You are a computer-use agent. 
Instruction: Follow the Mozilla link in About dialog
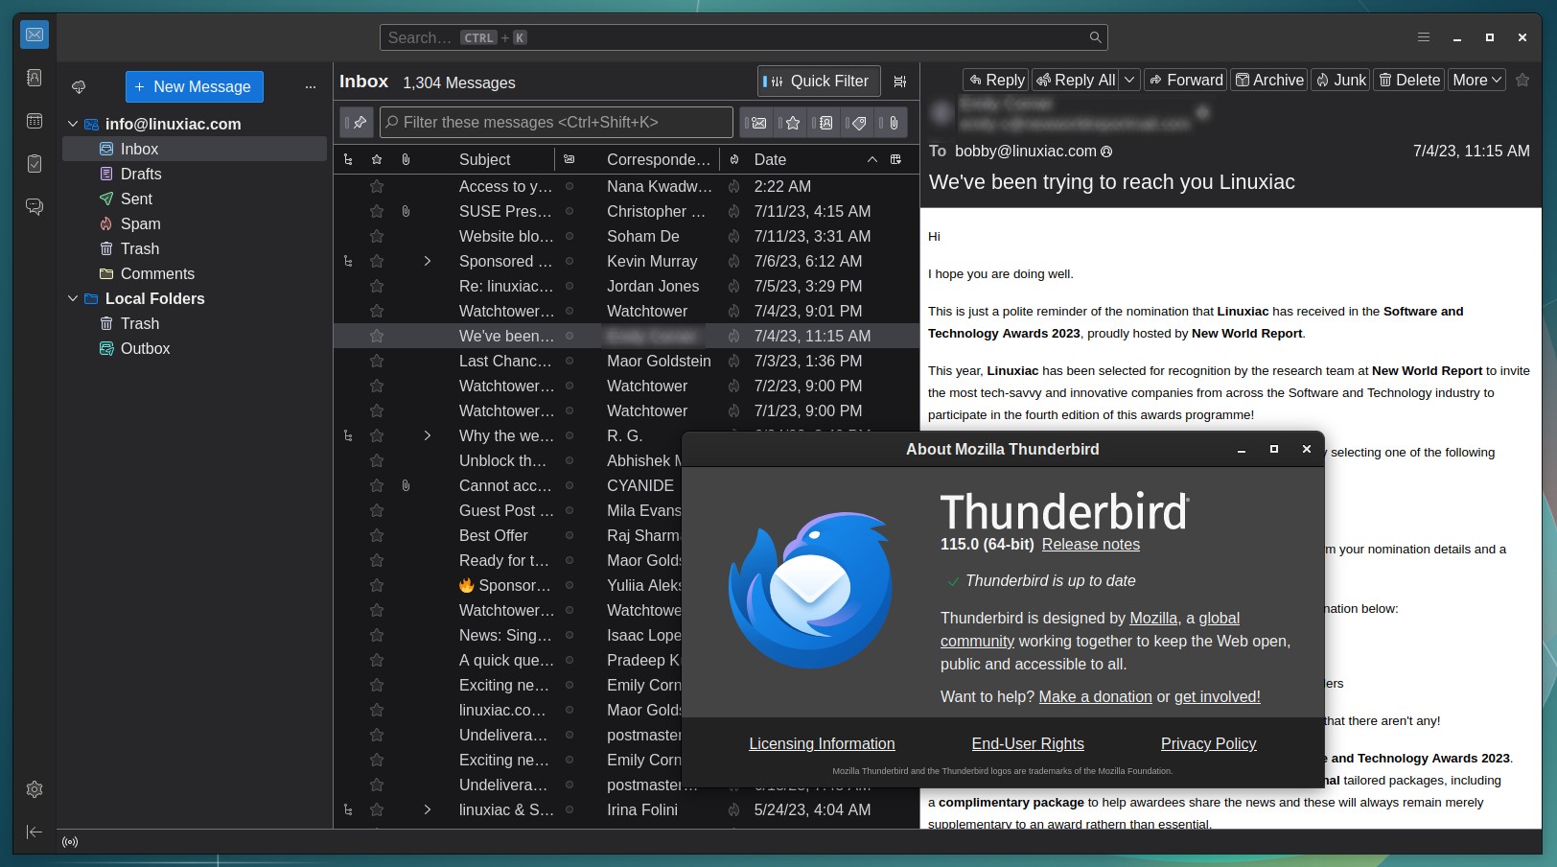point(1153,618)
